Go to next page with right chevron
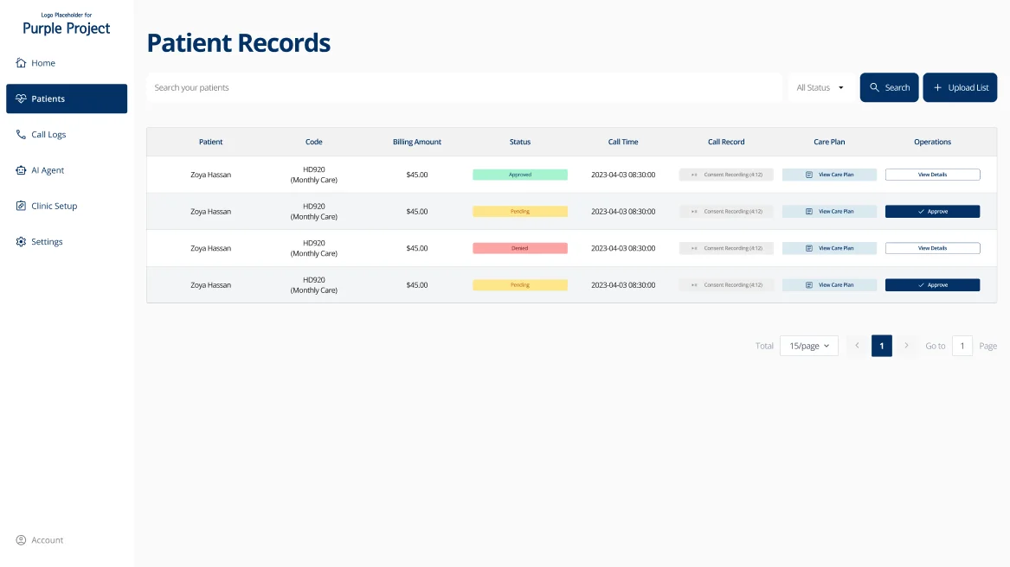The height and width of the screenshot is (567, 1010). (x=906, y=346)
